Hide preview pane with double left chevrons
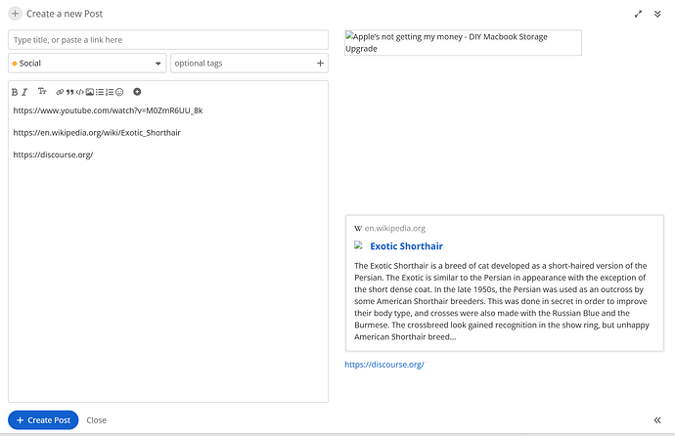 [657, 420]
